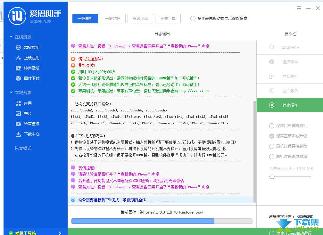Switch to the 一键越狱 tab
This screenshot has width=323, height=235.
tap(113, 19)
